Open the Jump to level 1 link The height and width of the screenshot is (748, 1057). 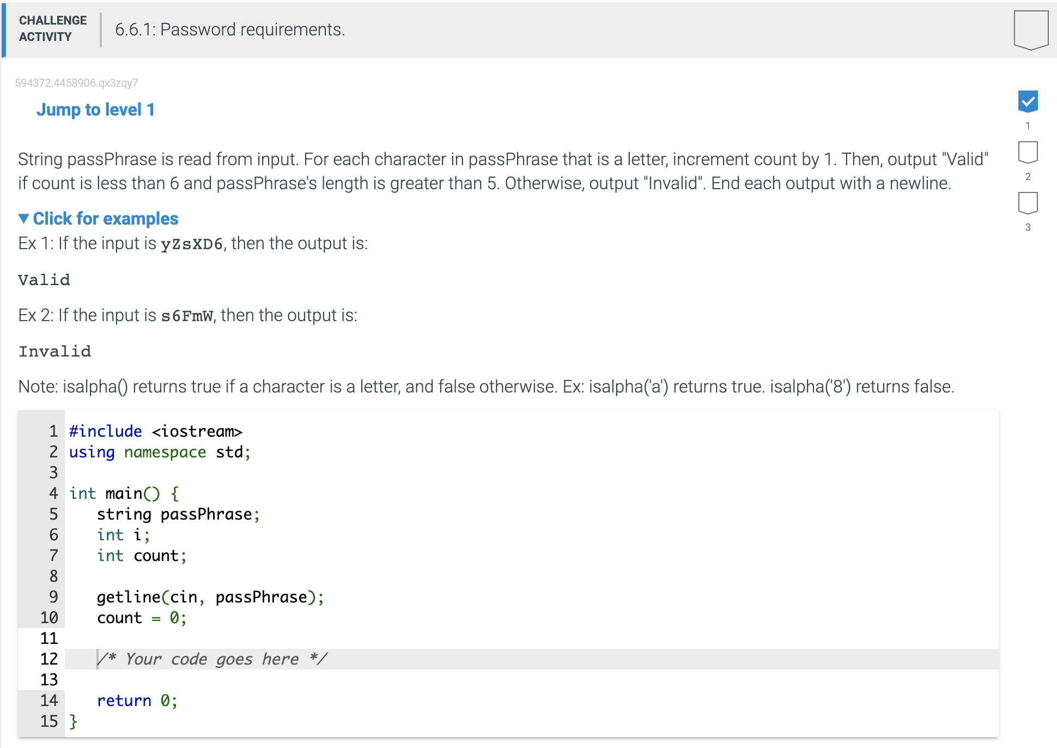click(95, 109)
